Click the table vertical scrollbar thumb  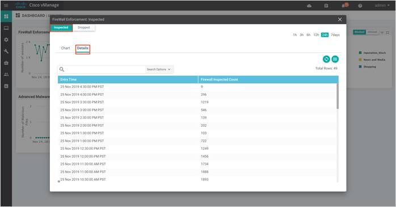(338, 96)
